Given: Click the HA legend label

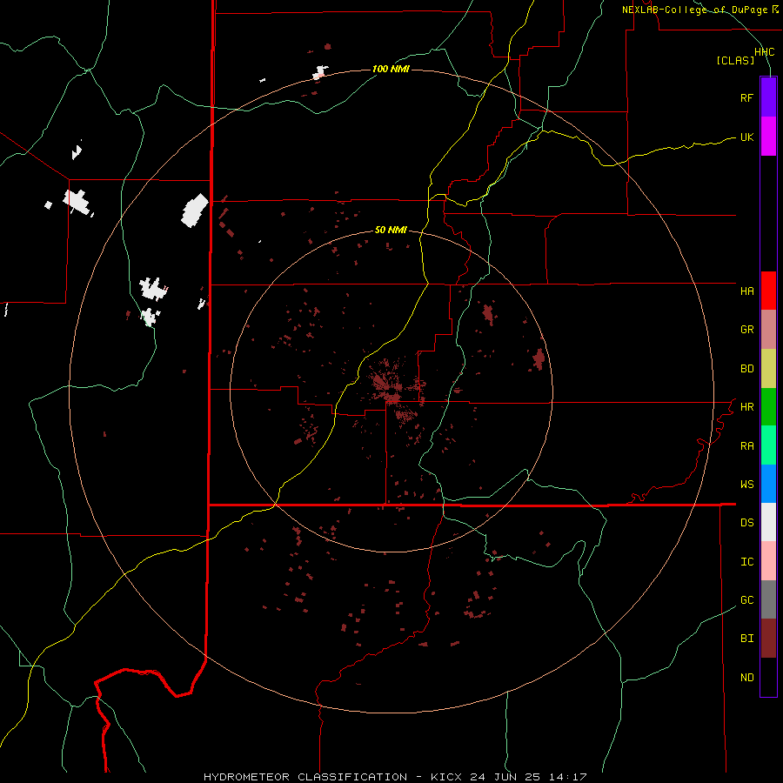Looking at the screenshot, I should pyautogui.click(x=746, y=291).
